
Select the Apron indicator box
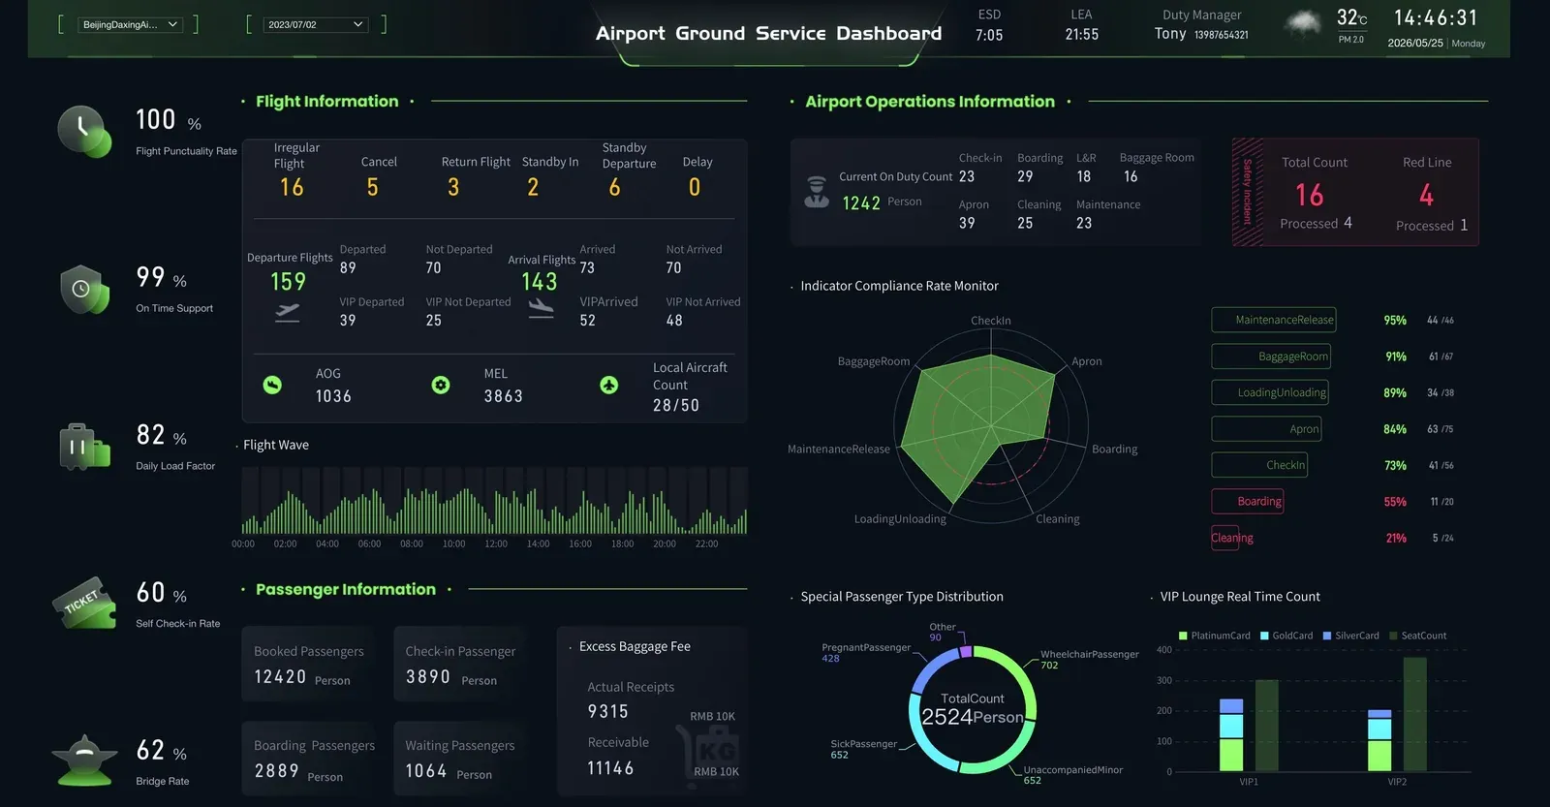tap(1266, 429)
